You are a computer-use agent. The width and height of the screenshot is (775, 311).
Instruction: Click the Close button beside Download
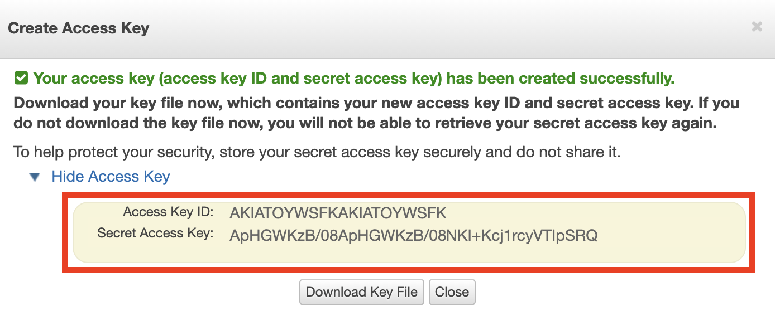452,292
